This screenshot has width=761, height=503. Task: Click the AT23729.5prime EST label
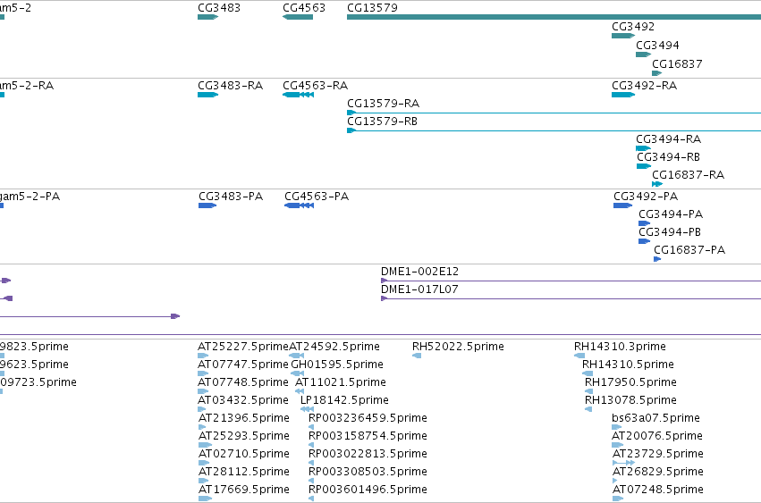coord(658,454)
